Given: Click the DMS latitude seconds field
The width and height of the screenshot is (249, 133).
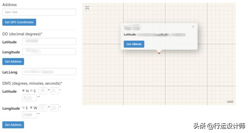Looking at the screenshot, I should [x=29, y=98].
